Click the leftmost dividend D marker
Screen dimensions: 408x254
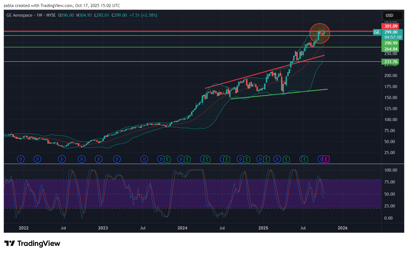(21, 159)
